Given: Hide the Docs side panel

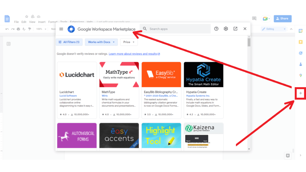Looking at the screenshot, I should pyautogui.click(x=301, y=155).
